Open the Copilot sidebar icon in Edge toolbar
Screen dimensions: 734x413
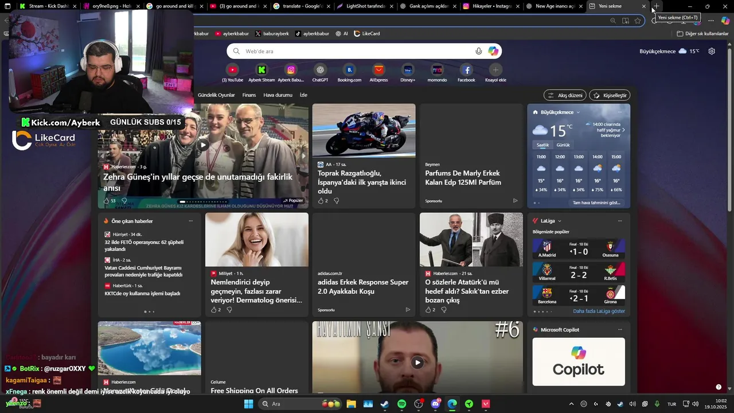[x=725, y=21]
